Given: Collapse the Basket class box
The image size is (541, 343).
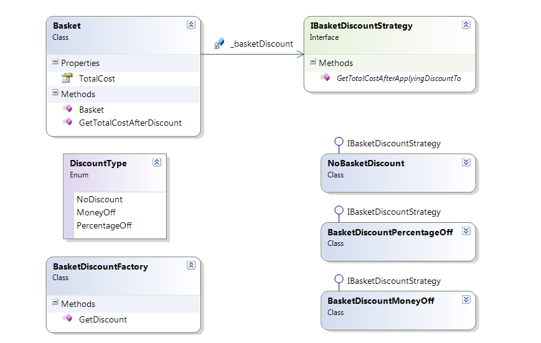Looking at the screenshot, I should tap(191, 25).
